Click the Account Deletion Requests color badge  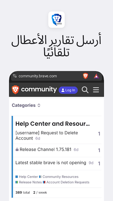coord(44,182)
